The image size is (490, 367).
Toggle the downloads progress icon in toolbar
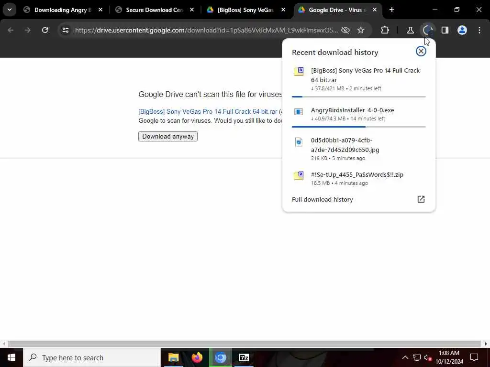tap(428, 30)
